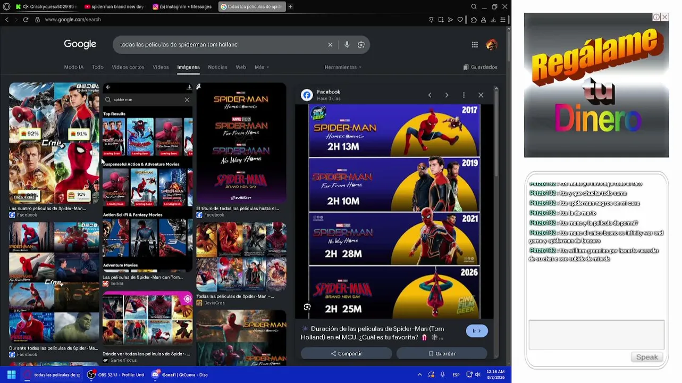Start a voice search with the microphone
This screenshot has width=682, height=383.
347,45
